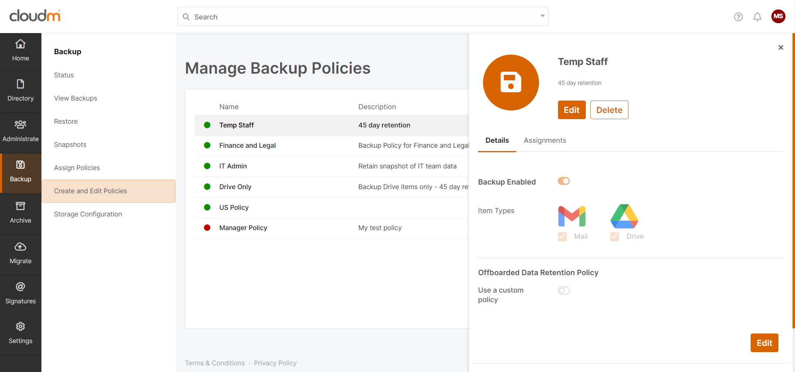795x372 pixels.
Task: Click into the Search field
Action: (360, 17)
